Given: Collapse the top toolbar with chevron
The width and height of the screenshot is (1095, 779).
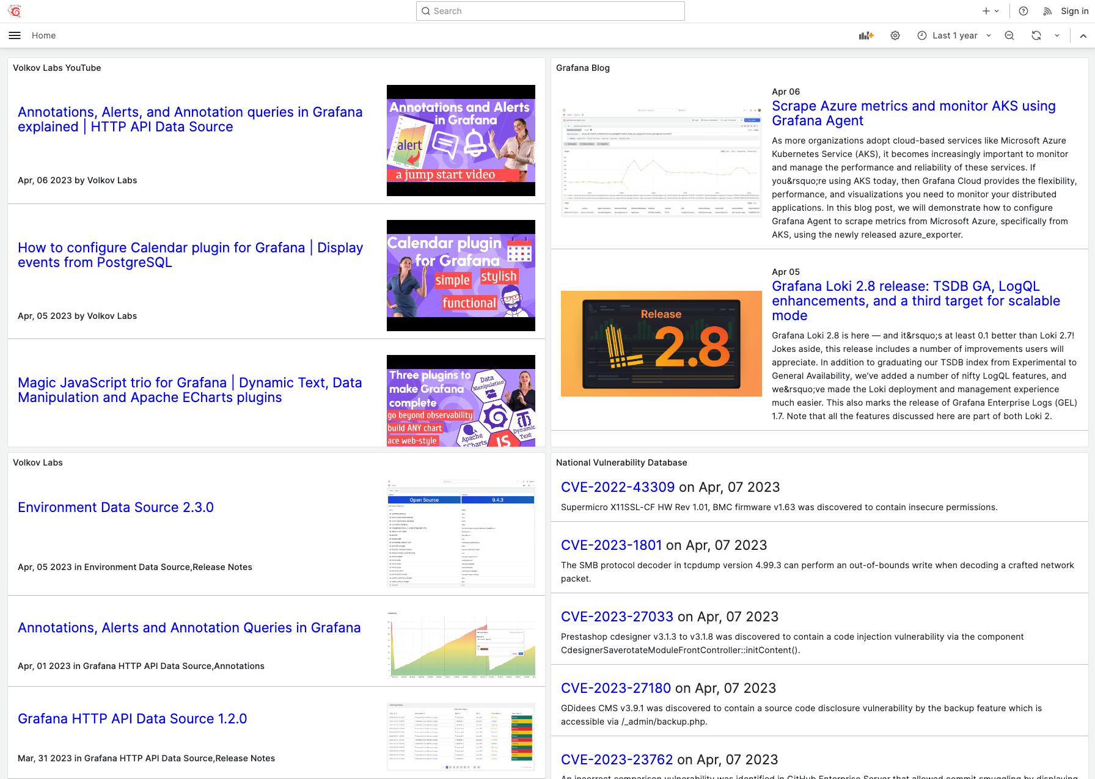Looking at the screenshot, I should click(x=1083, y=35).
